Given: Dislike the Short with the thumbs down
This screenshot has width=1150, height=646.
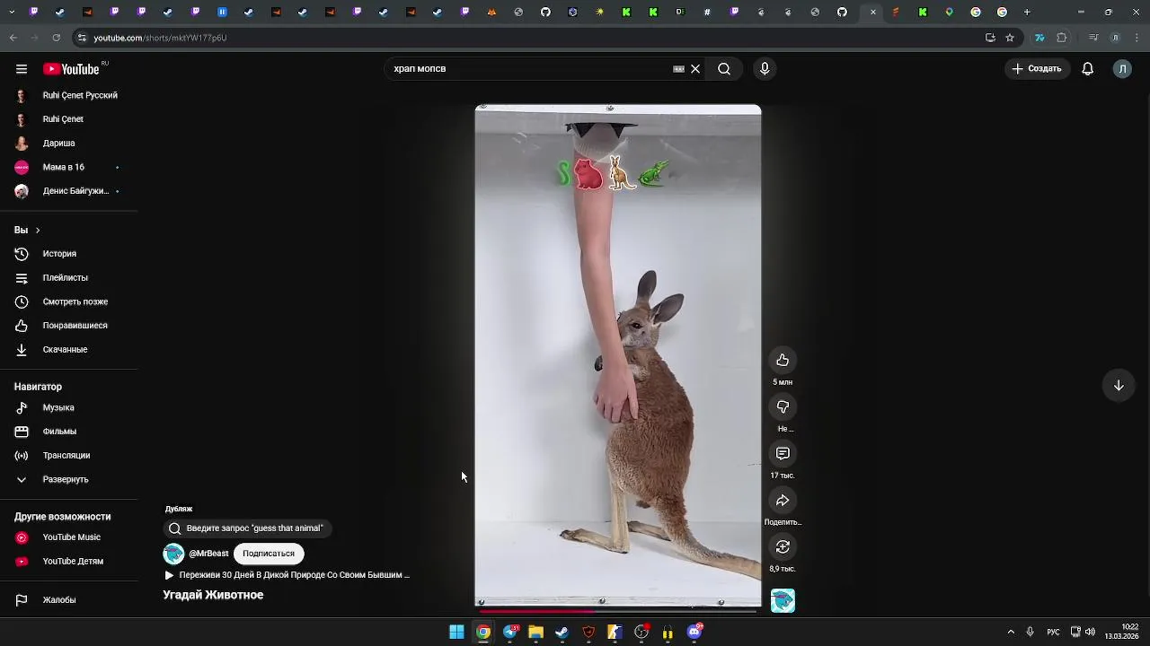Looking at the screenshot, I should (783, 406).
